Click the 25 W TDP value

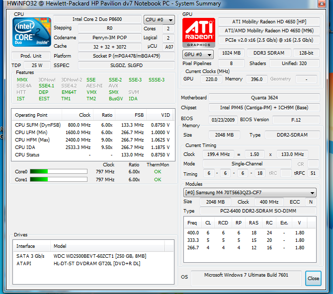coord(37,66)
